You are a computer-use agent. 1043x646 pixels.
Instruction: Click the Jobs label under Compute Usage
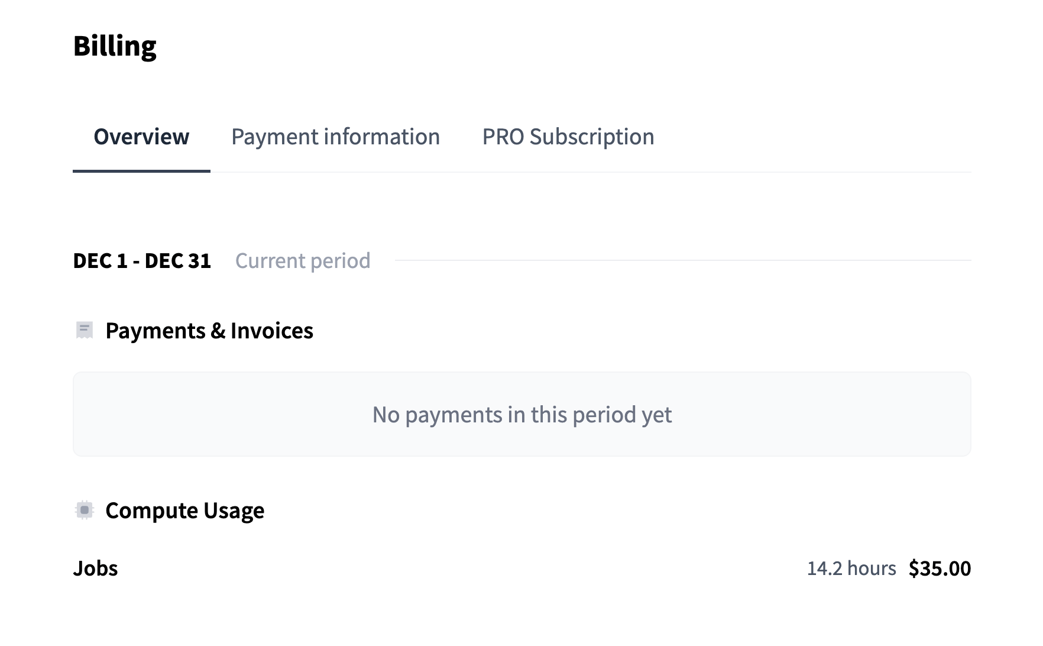(96, 569)
